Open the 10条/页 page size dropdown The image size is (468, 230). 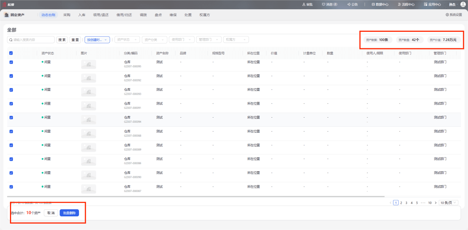449,203
